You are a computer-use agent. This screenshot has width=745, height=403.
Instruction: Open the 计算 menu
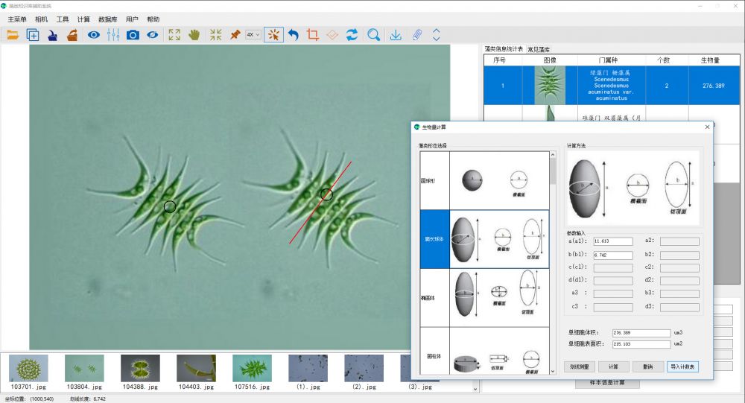pos(83,19)
